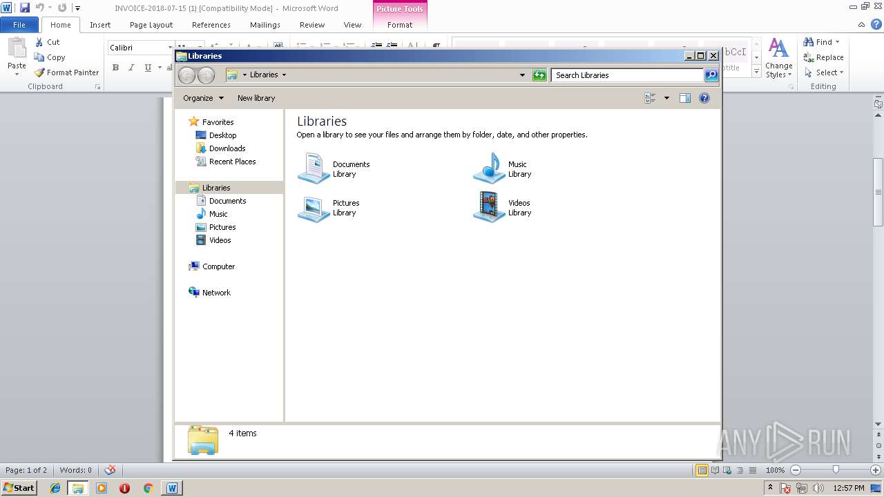Open the Customize Quick Access Toolbar arrow
The width and height of the screenshot is (884, 497).
(77, 8)
